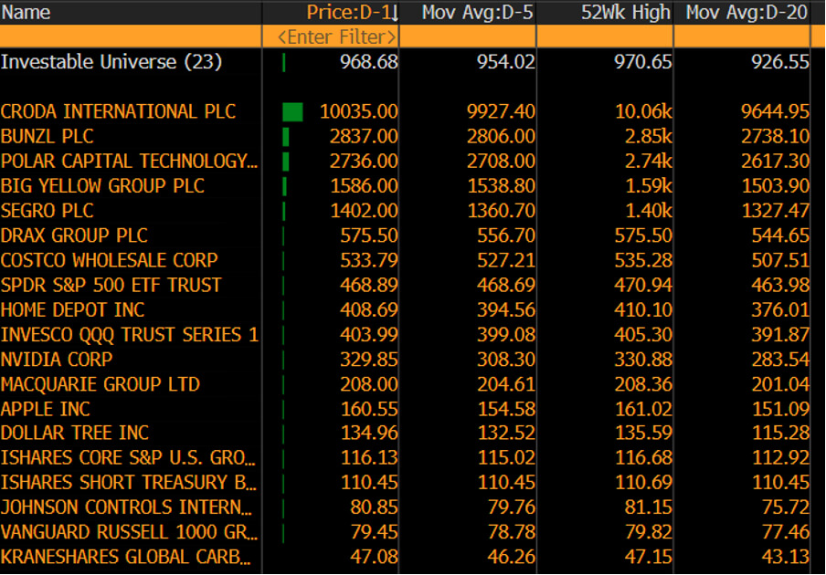The image size is (826, 575).
Task: Click the sort arrow beside Price:D-1
Action: pos(395,13)
